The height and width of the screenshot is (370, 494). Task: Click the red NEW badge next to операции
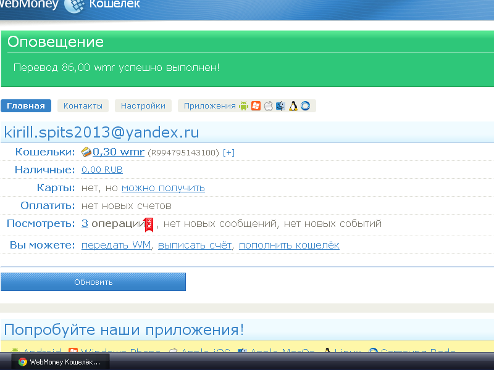pyautogui.click(x=149, y=224)
